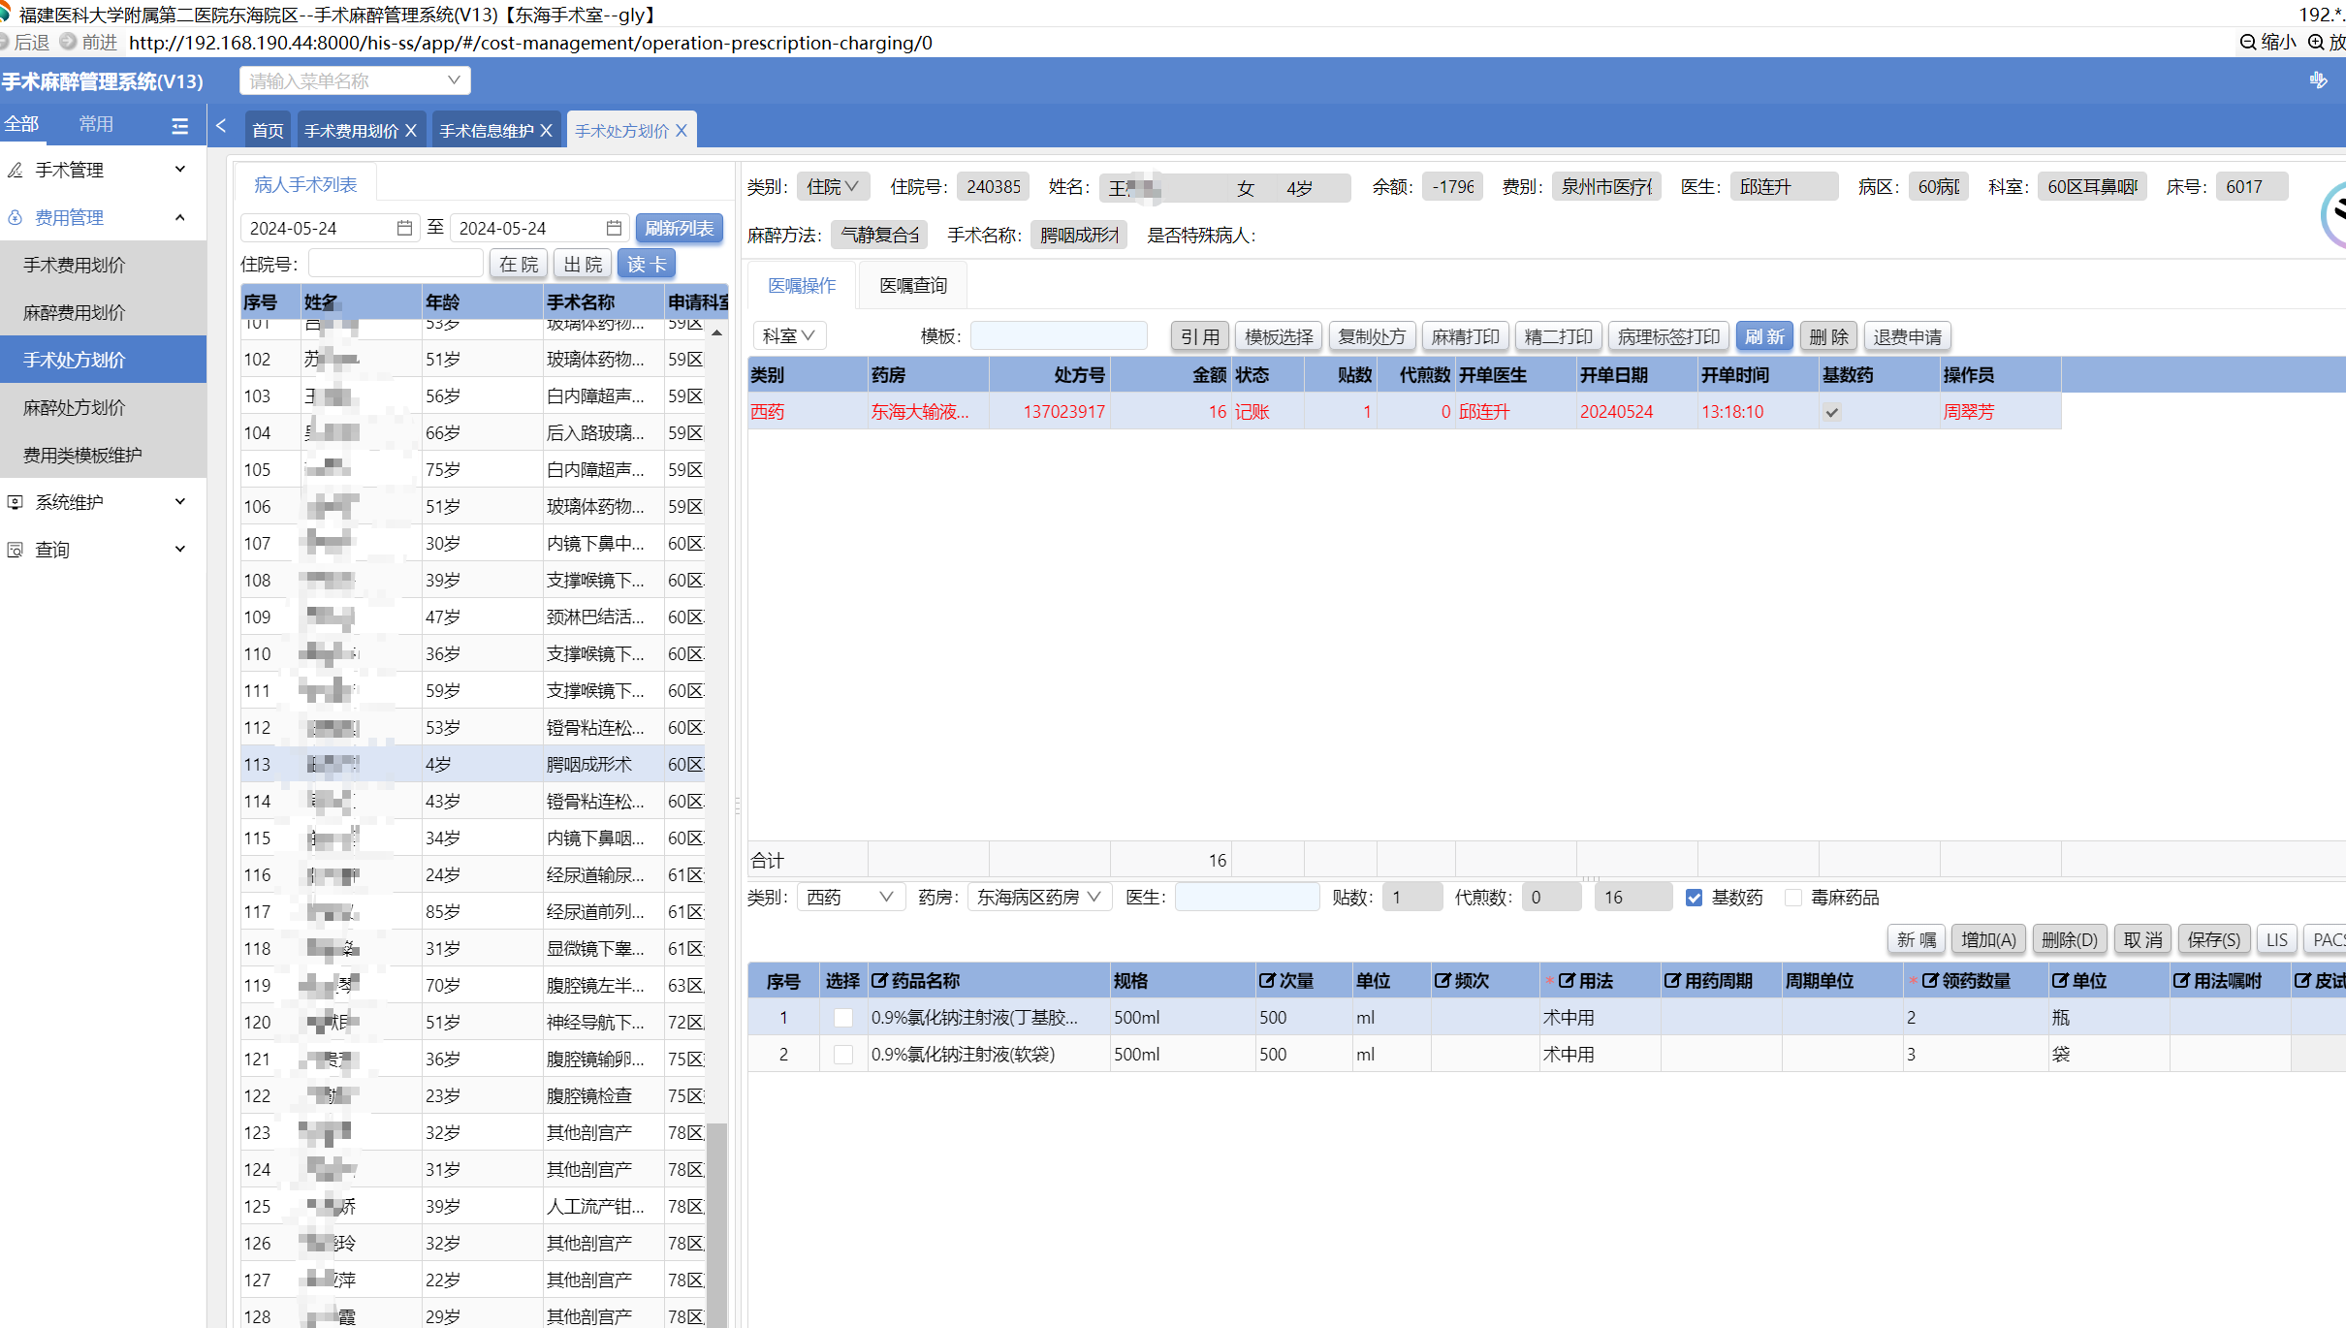The width and height of the screenshot is (2346, 1328).
Task: Close the 手术信息维护 tab
Action: pos(546,131)
